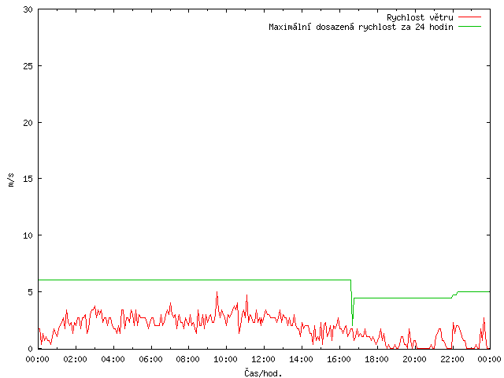
Task: Click the y-axis value 5
Action: 30,292
